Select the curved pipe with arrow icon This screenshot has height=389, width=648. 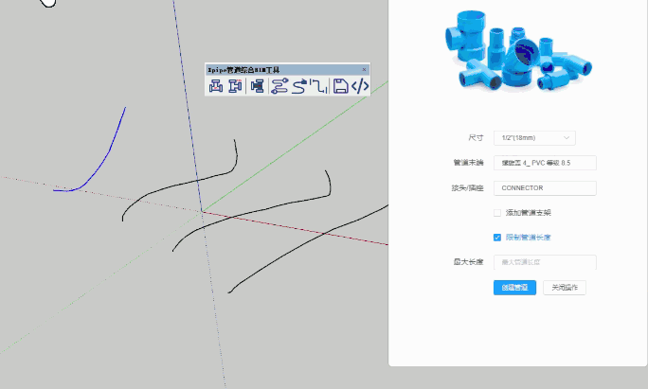tap(299, 87)
